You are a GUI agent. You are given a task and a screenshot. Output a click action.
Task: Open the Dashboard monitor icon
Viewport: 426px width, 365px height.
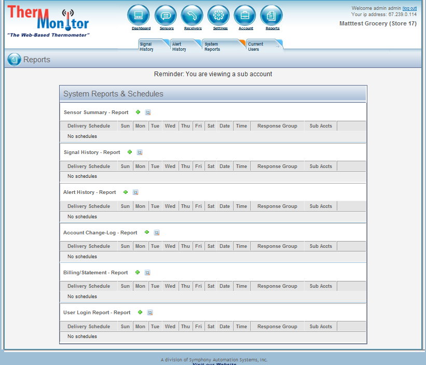pyautogui.click(x=138, y=15)
